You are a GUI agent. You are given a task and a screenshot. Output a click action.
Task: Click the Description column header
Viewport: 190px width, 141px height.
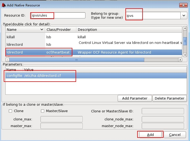tap(129, 29)
